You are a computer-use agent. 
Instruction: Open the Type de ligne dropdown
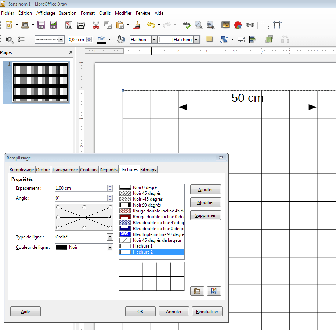tap(110, 237)
